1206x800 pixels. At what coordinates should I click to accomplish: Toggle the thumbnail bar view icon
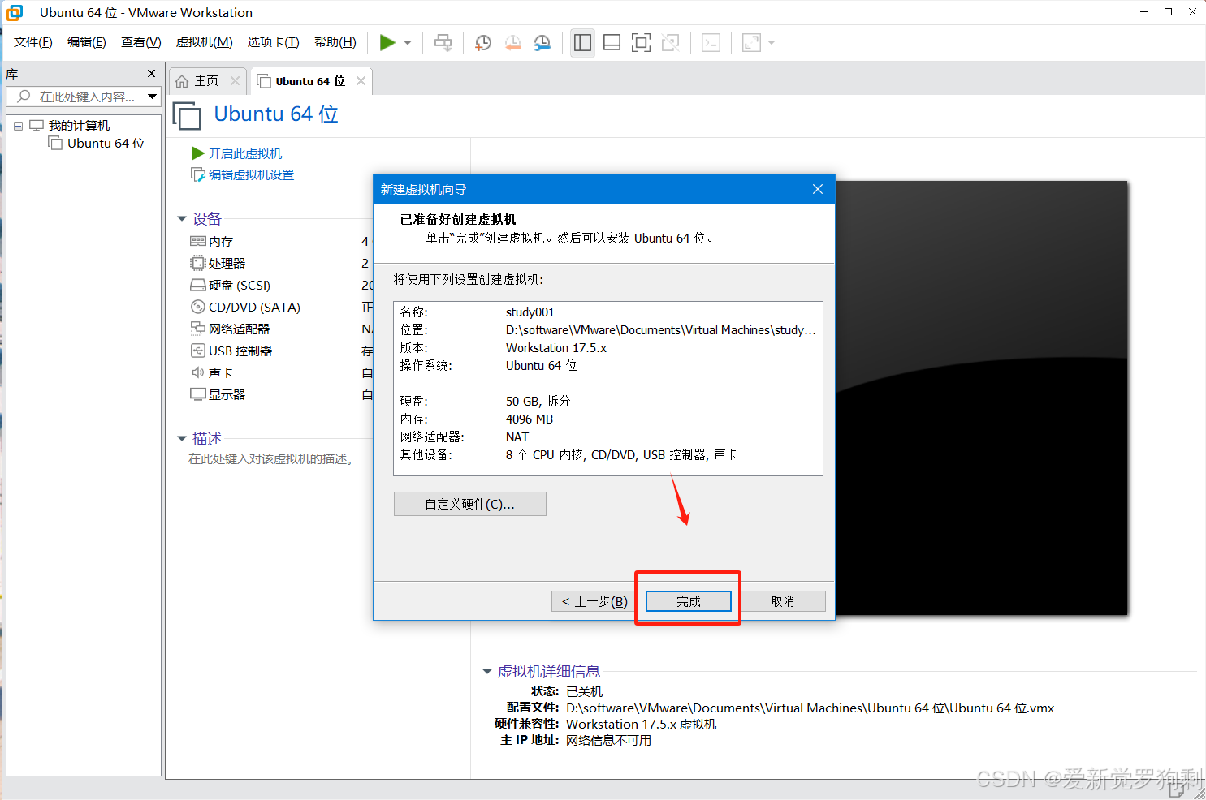pos(612,42)
